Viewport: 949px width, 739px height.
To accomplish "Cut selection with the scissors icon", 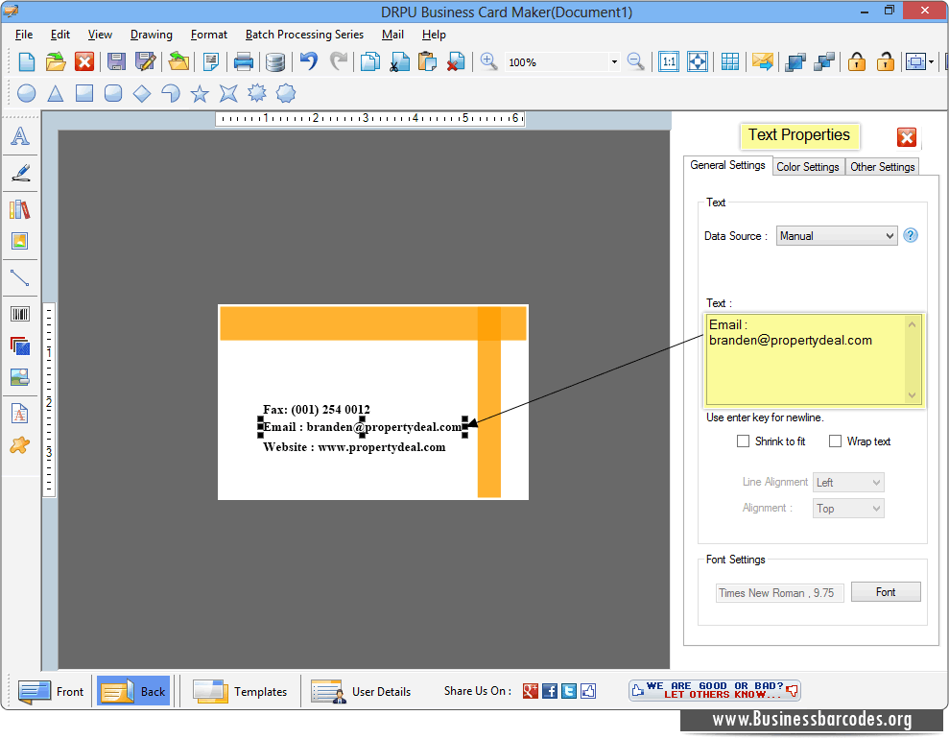I will coord(399,61).
